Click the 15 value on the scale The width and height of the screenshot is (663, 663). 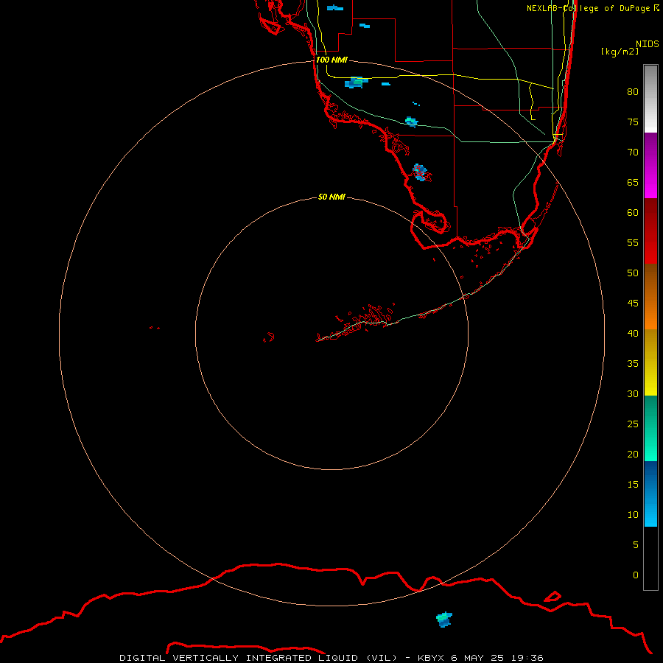pos(633,485)
